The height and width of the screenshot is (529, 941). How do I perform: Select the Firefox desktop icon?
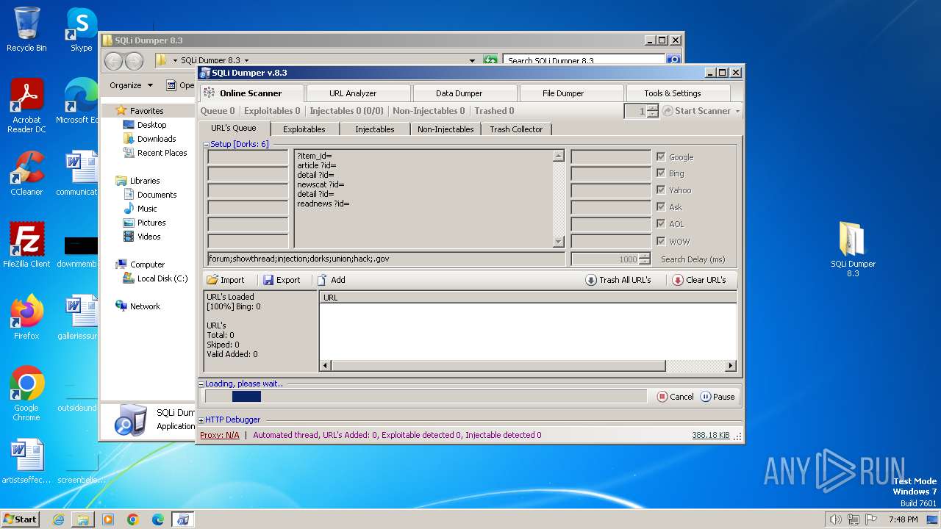tap(26, 317)
